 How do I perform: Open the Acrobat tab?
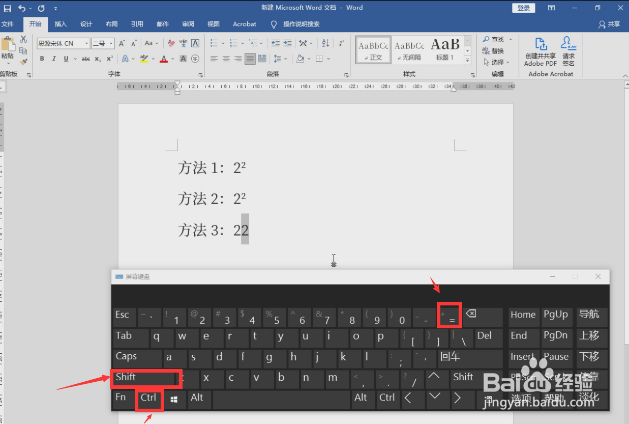(245, 24)
